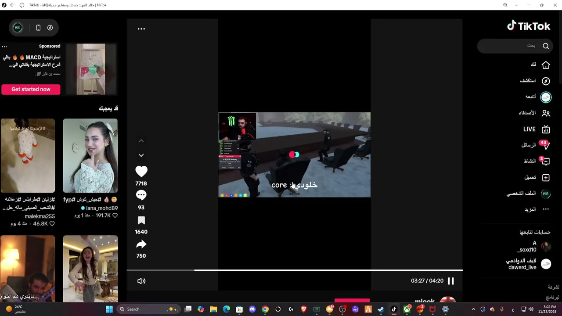Open browser zoom magnifier icon
The image size is (562, 316).
tap(505, 5)
